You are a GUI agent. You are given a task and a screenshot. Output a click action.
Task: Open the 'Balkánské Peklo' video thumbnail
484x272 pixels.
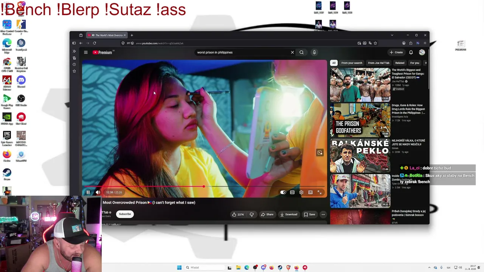pyautogui.click(x=360, y=155)
